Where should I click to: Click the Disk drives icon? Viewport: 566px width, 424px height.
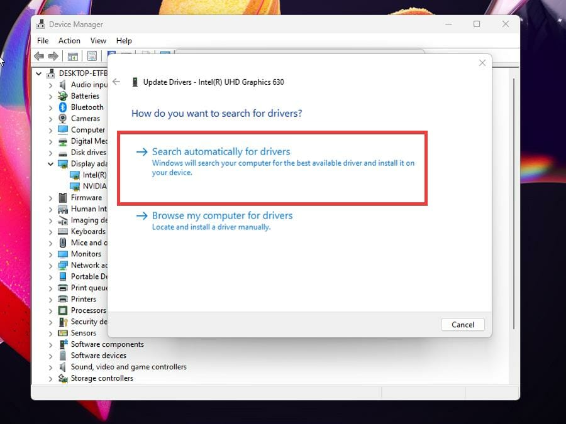coord(63,153)
